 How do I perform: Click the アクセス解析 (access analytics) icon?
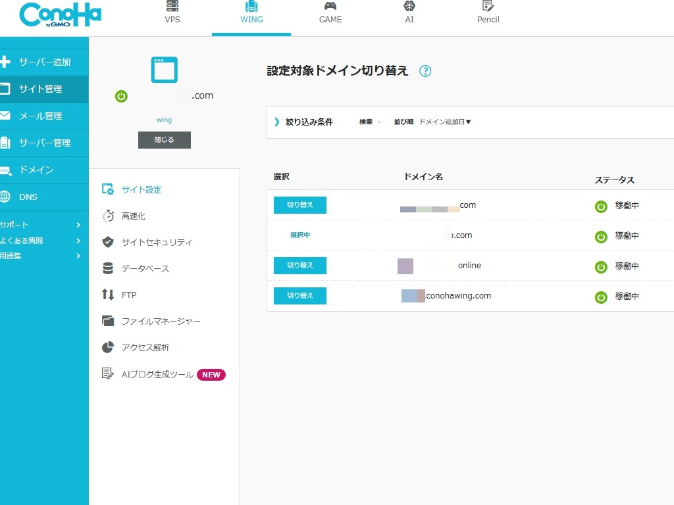[107, 347]
